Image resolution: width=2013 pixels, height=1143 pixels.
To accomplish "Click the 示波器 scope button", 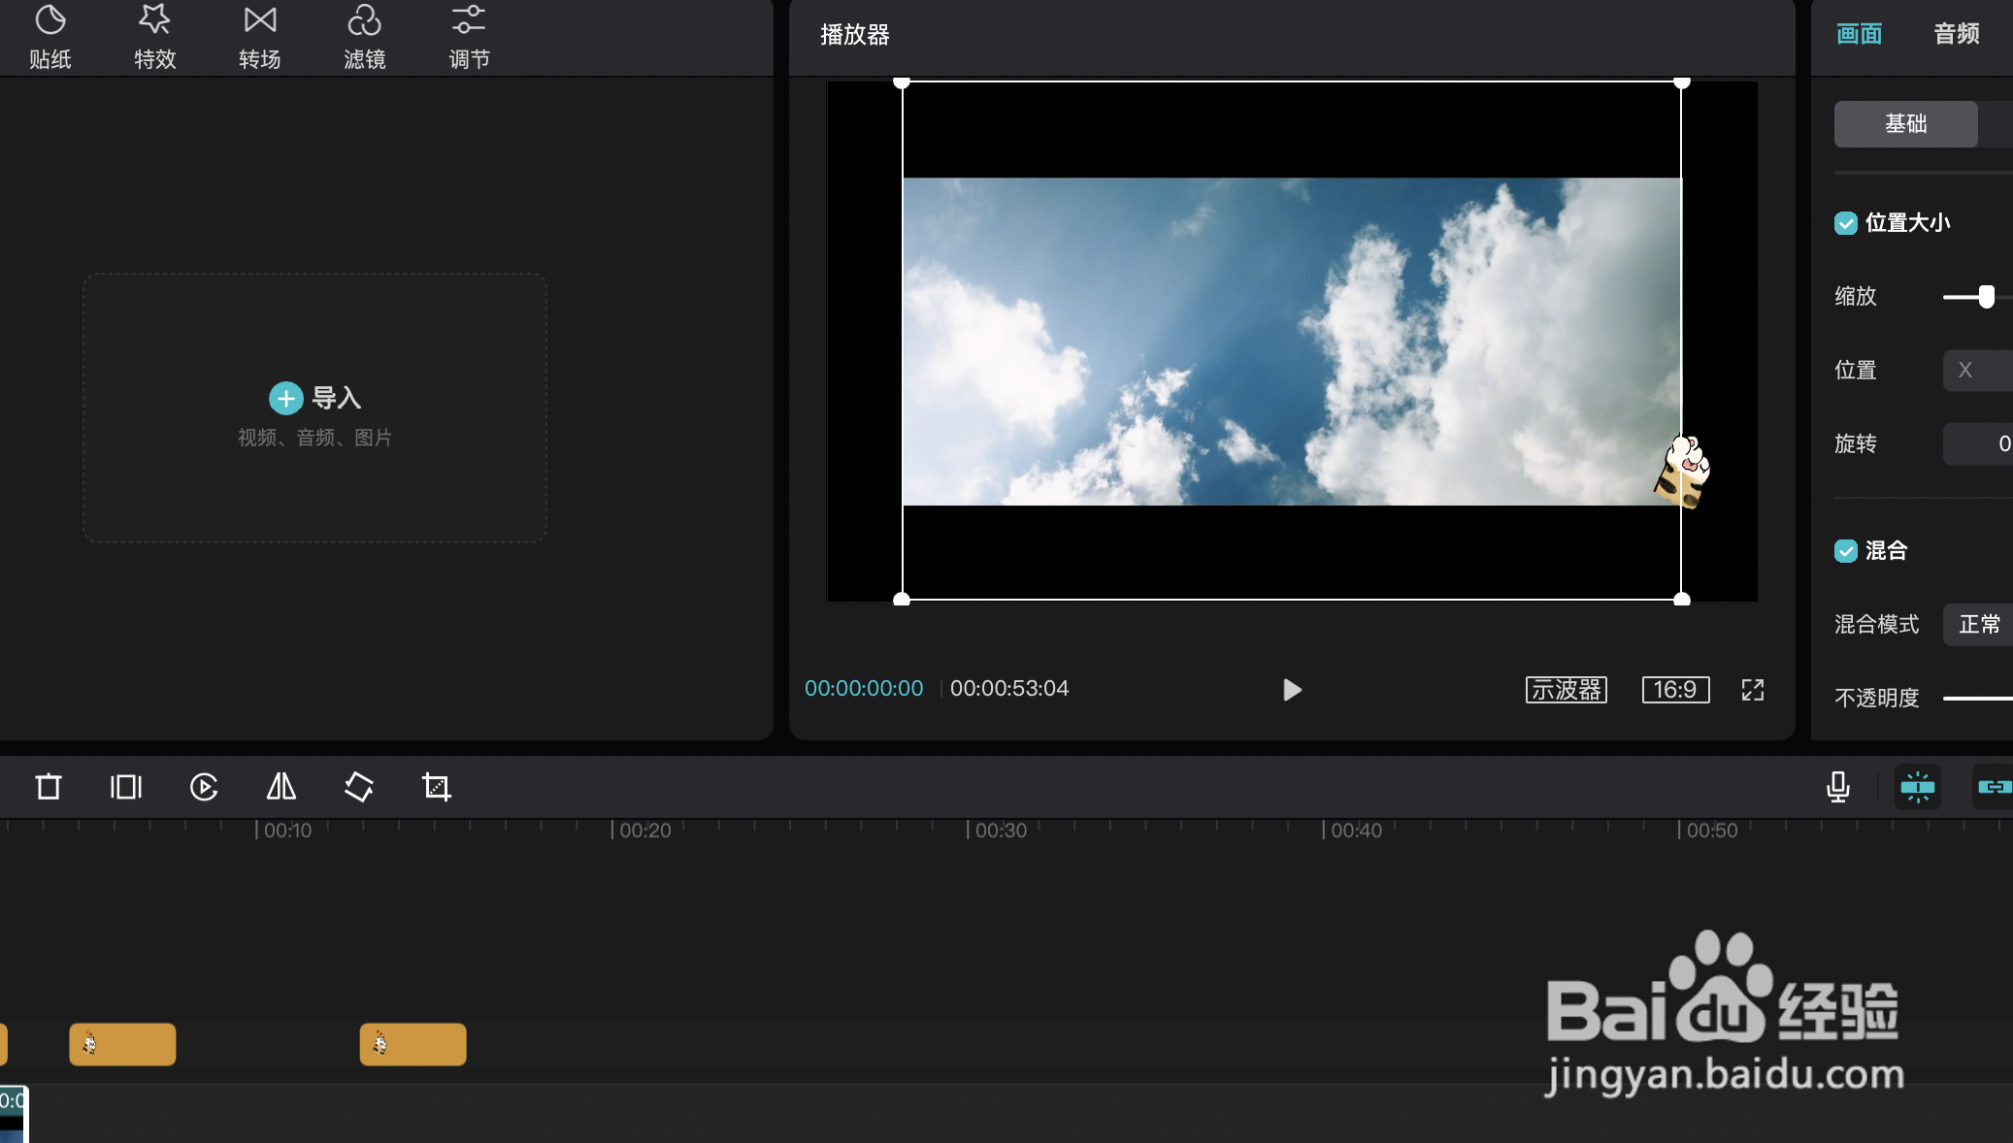I will (1566, 690).
